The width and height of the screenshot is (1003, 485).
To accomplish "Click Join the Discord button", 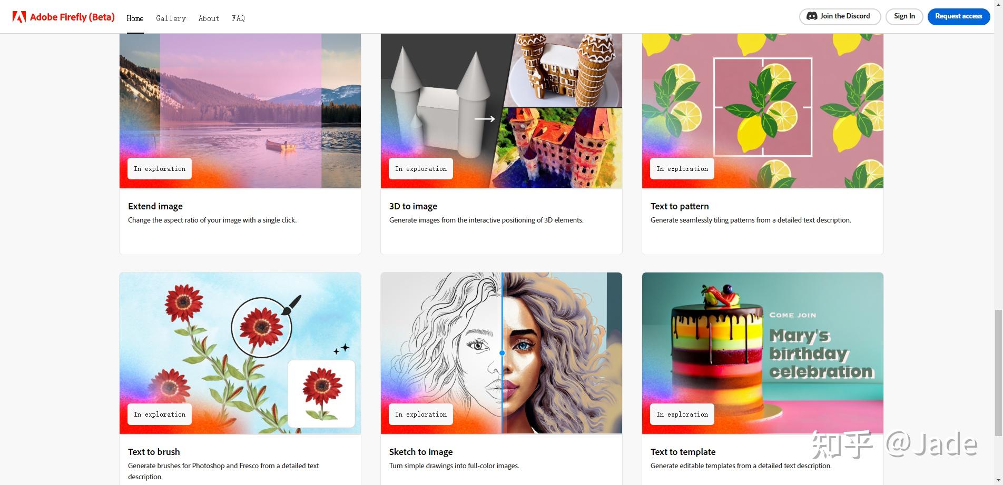I will tap(840, 16).
